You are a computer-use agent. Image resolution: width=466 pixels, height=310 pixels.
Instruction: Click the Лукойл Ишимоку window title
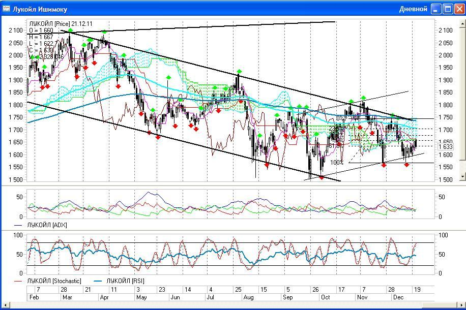click(x=40, y=10)
